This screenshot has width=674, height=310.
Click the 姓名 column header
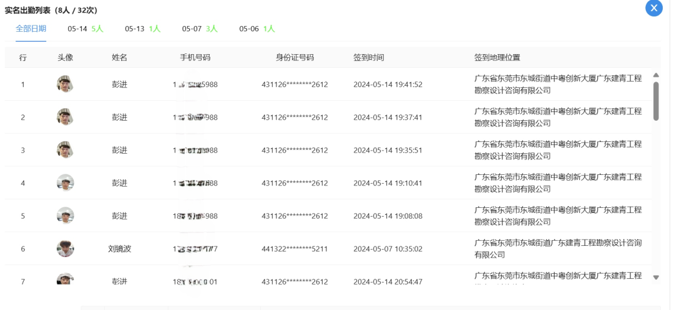(x=119, y=57)
